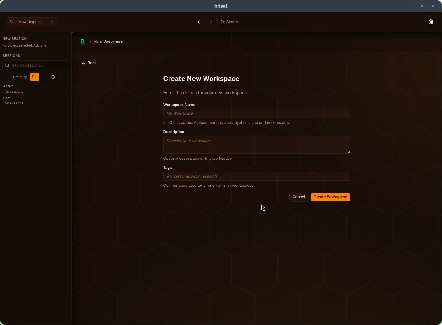
Task: Group sessions by list icon
Action: pyautogui.click(x=44, y=77)
